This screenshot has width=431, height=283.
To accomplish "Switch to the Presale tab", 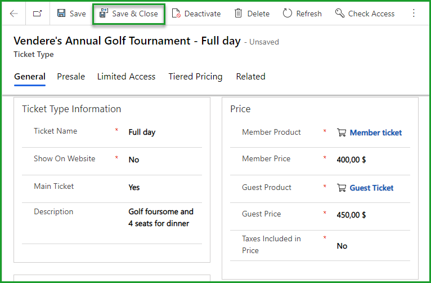I will pyautogui.click(x=71, y=77).
